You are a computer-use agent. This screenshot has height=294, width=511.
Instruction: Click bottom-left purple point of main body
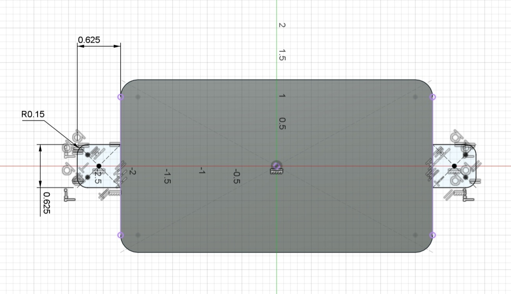click(120, 235)
